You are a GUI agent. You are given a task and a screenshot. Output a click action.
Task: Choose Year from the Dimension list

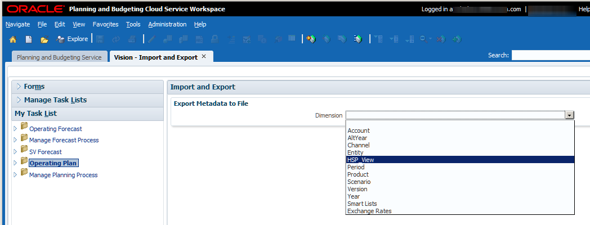point(460,196)
